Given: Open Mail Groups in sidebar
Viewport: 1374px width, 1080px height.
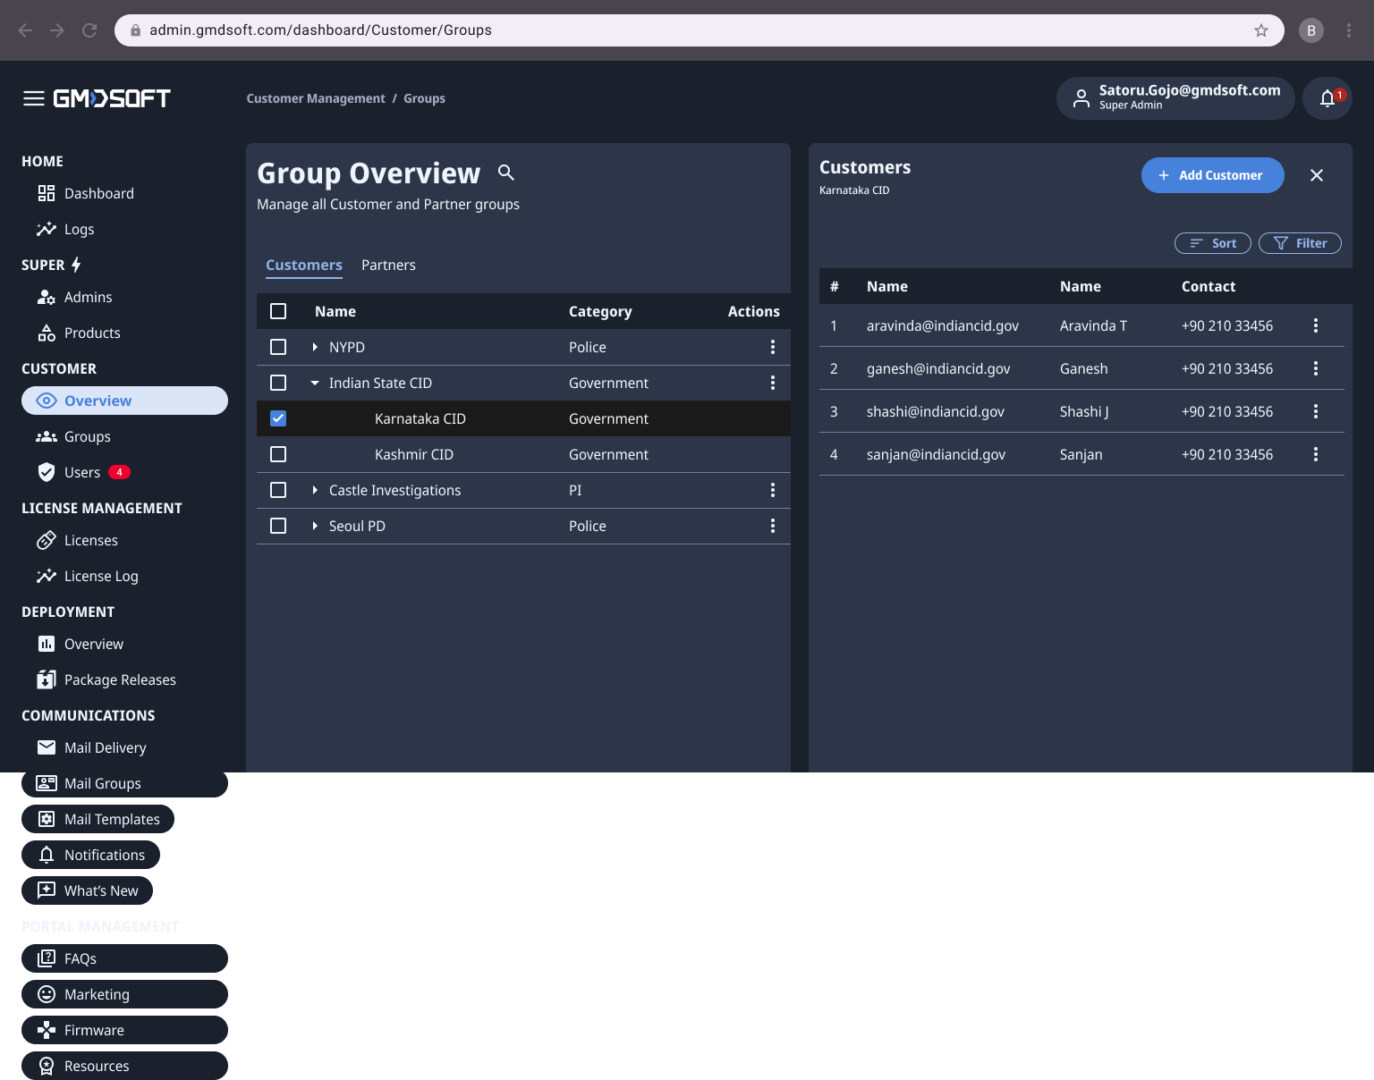Looking at the screenshot, I should [124, 783].
